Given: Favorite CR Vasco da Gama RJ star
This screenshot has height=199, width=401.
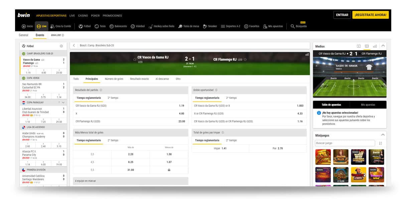Looking at the screenshot, I should 135,59.
